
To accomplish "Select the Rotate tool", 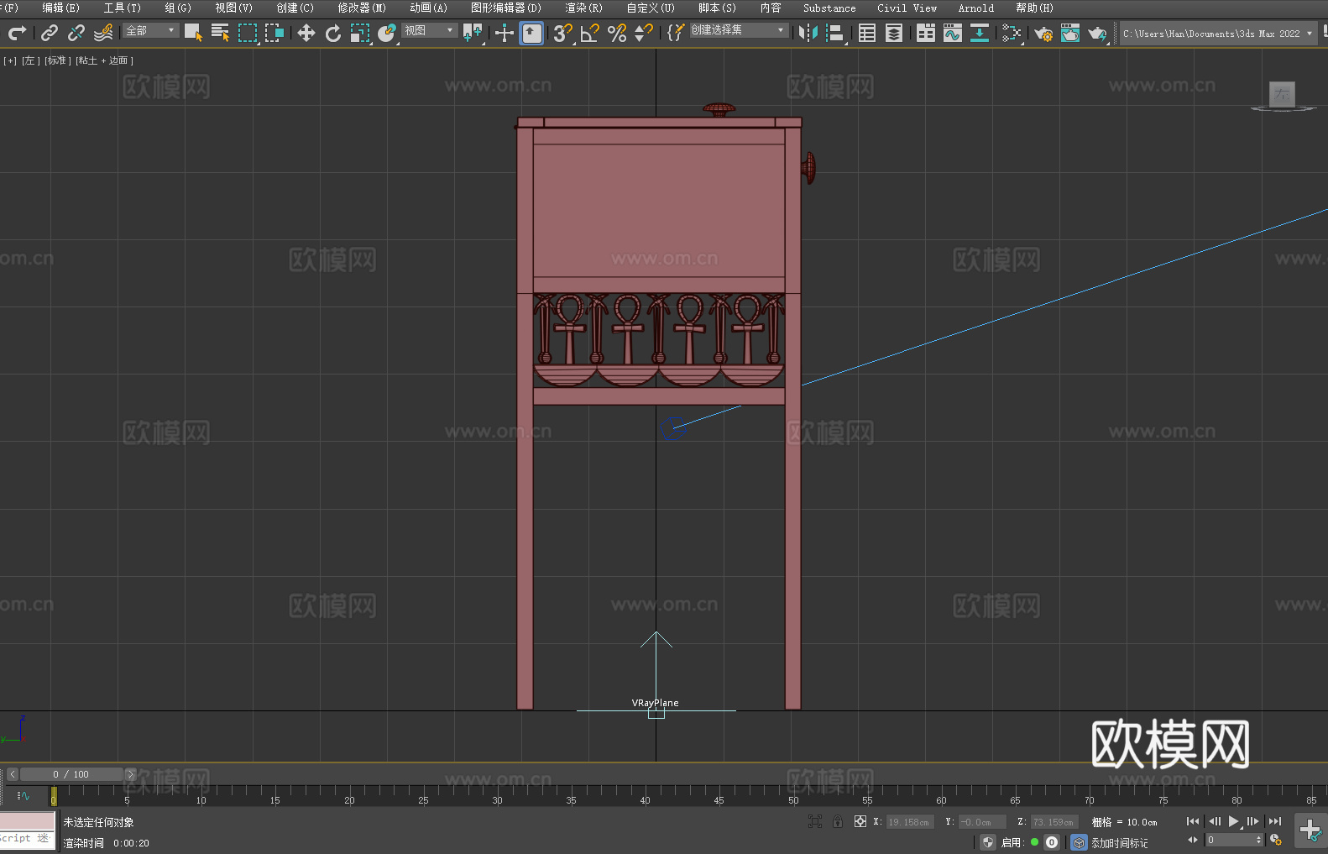I will 333,33.
